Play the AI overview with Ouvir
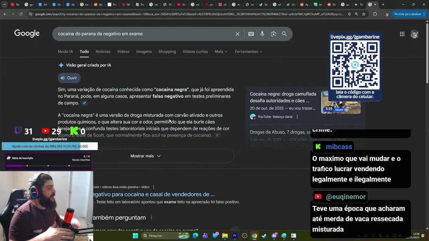The height and width of the screenshot is (241, 429). [x=69, y=78]
